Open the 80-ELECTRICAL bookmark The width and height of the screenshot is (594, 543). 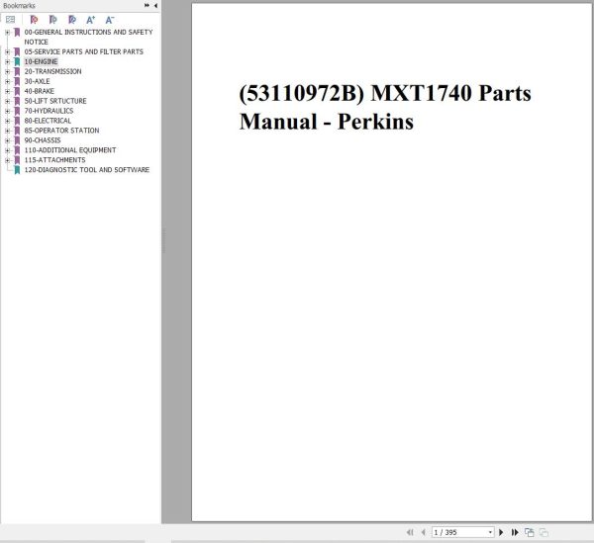48,121
